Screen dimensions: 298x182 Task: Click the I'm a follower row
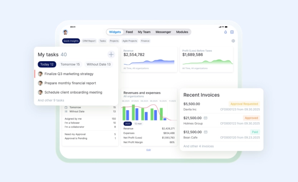click(x=90, y=123)
